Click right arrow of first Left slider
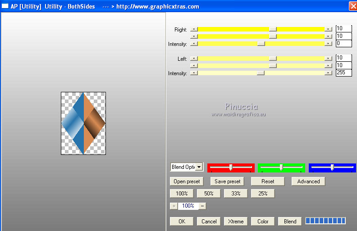 (328, 59)
